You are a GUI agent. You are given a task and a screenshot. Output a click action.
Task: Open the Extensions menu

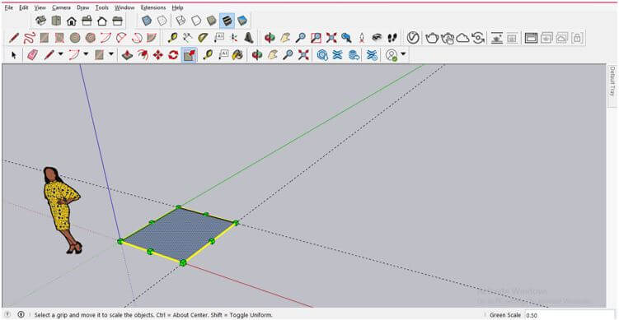coord(153,7)
